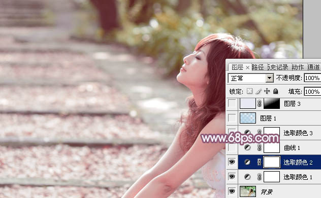The height and width of the screenshot is (198, 321).
Task: Select the 曲线 1 layer
Action: pyautogui.click(x=279, y=147)
